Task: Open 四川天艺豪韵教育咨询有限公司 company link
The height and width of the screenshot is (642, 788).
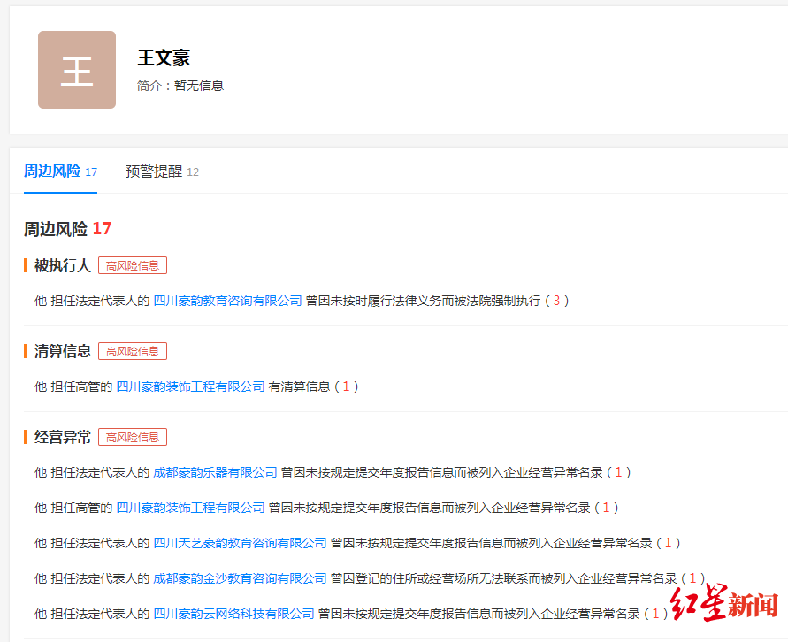Action: pos(240,543)
